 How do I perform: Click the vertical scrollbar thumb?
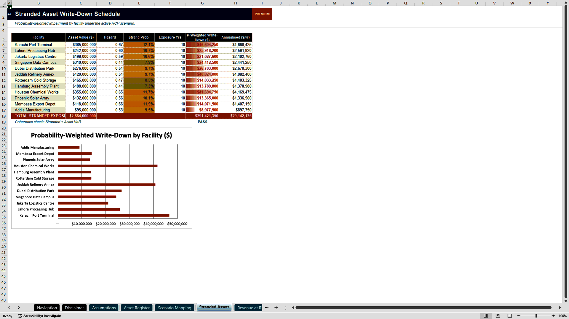(566, 151)
